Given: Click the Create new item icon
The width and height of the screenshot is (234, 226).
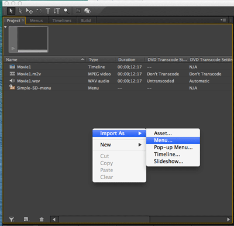Looking at the screenshot, I should click(26, 220).
